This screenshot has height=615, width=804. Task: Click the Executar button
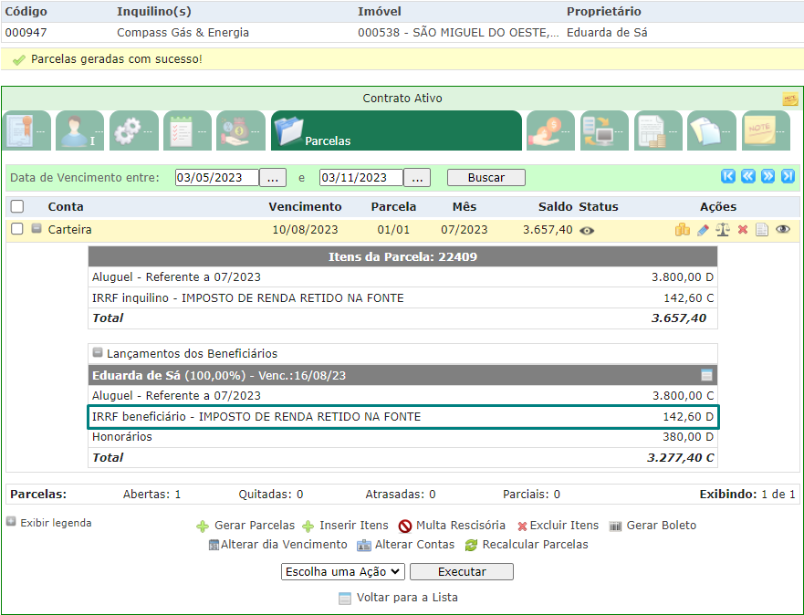click(x=462, y=571)
